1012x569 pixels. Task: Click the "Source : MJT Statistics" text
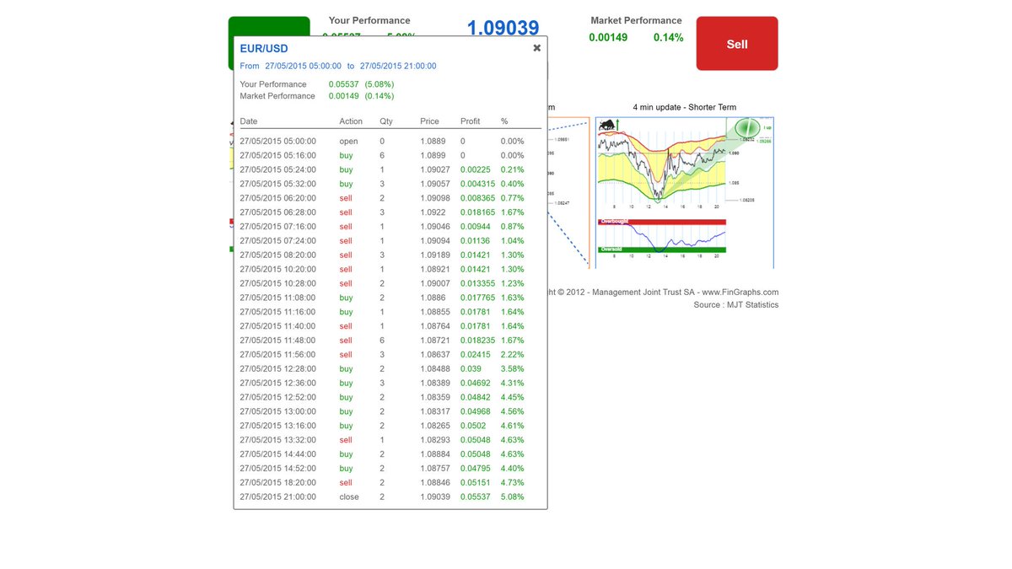[x=736, y=305]
